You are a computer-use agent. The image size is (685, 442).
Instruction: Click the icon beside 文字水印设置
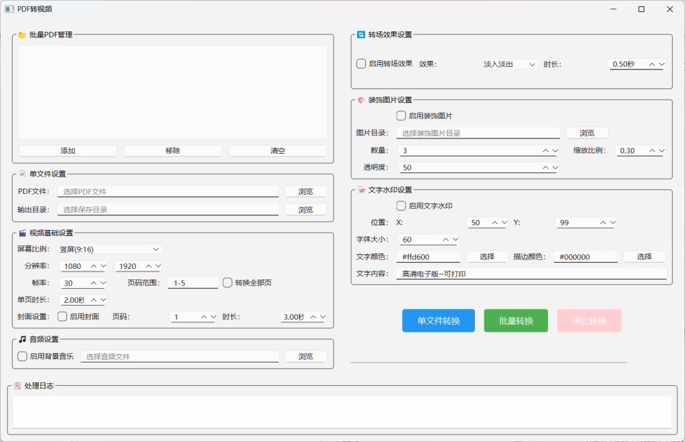click(x=361, y=190)
